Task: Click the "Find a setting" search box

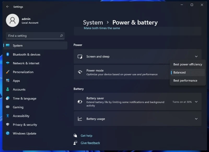Action: 35,36
